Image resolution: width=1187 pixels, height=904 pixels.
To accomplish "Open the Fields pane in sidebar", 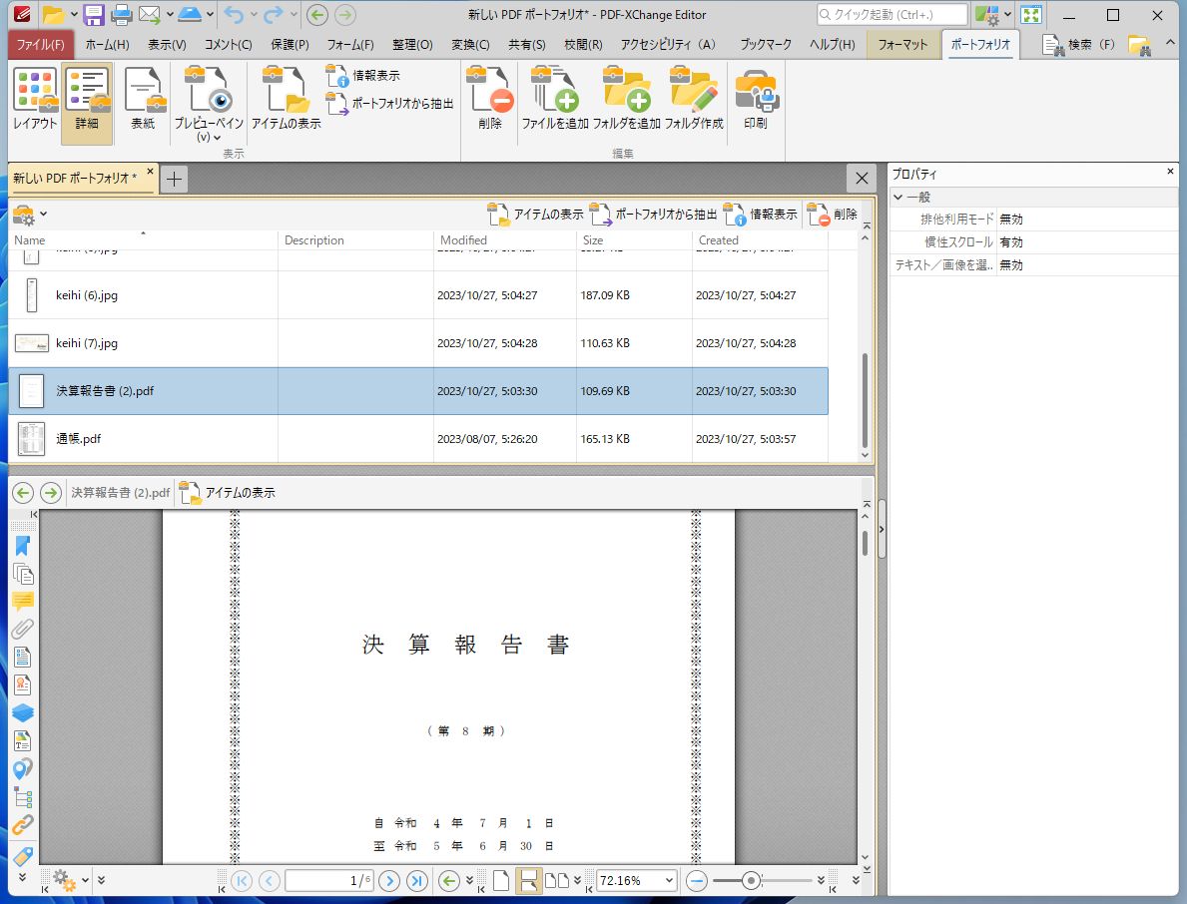I will pos(23,658).
